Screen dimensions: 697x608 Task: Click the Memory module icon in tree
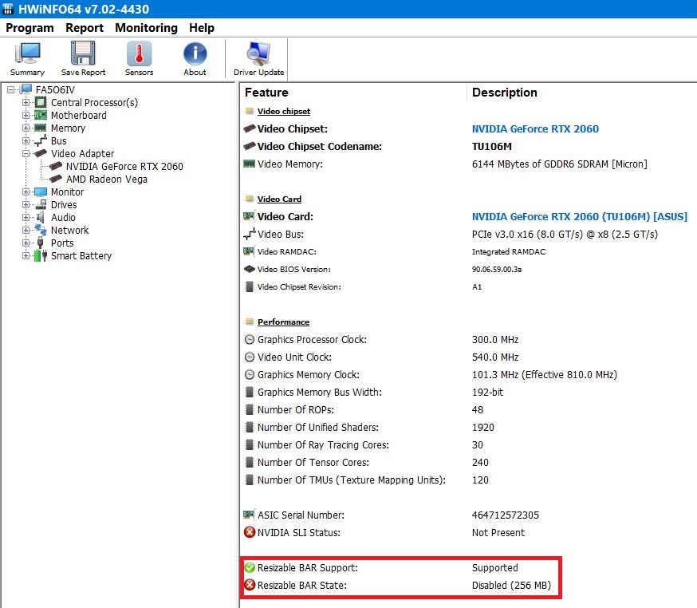click(41, 128)
